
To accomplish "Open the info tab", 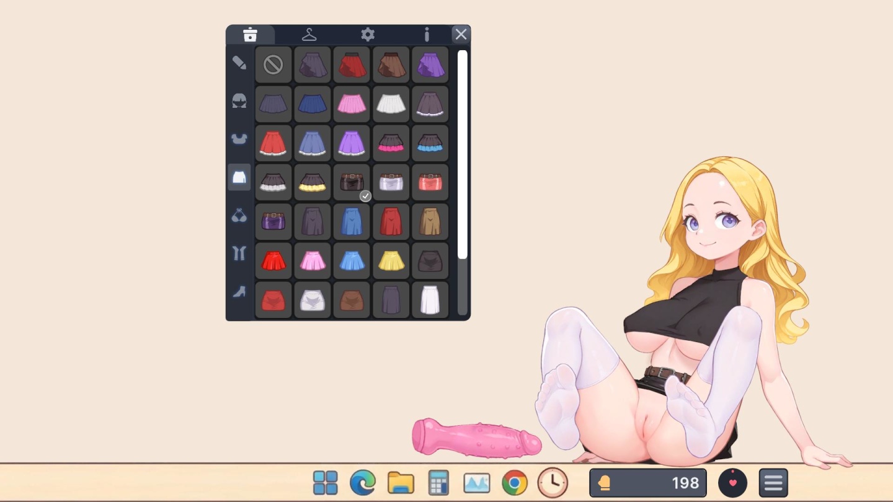I will [427, 35].
